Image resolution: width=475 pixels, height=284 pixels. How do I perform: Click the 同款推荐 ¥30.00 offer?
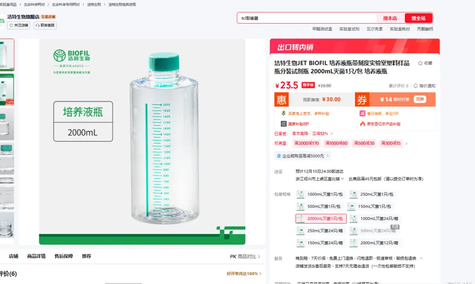(322, 100)
